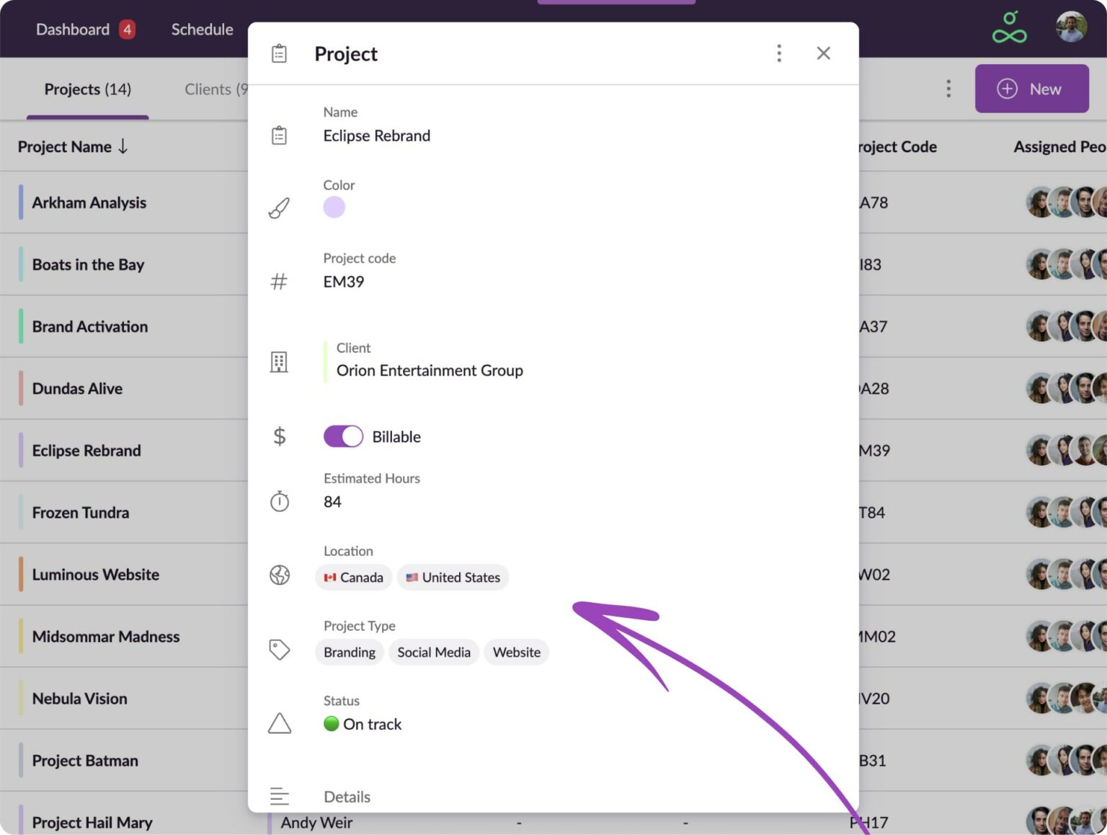Click the building icon next to Client

point(280,362)
